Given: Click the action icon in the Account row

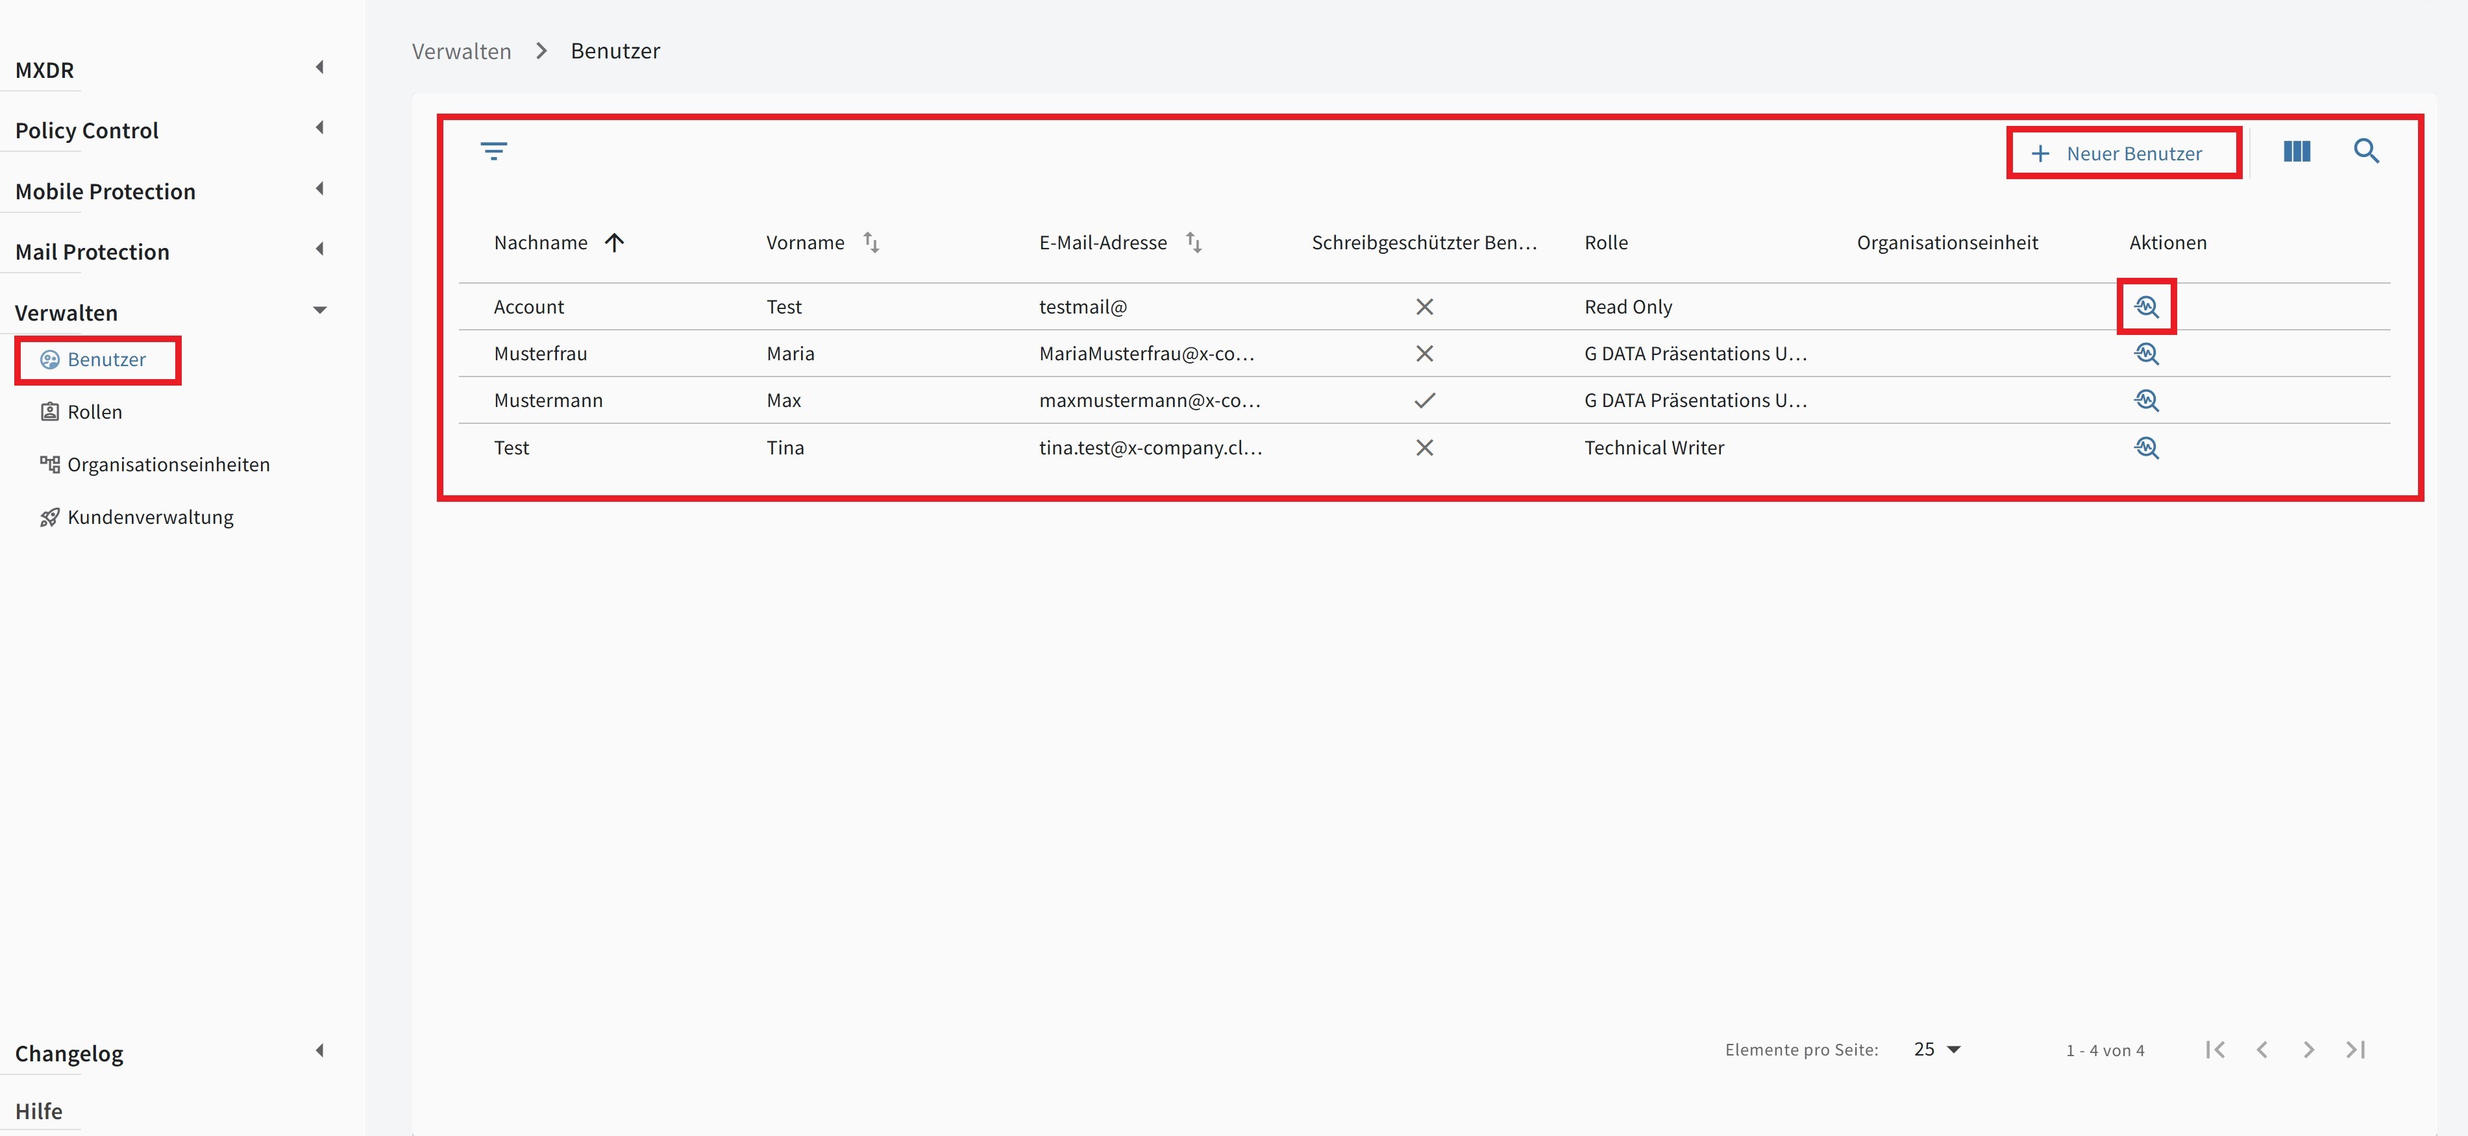Looking at the screenshot, I should click(x=2147, y=306).
